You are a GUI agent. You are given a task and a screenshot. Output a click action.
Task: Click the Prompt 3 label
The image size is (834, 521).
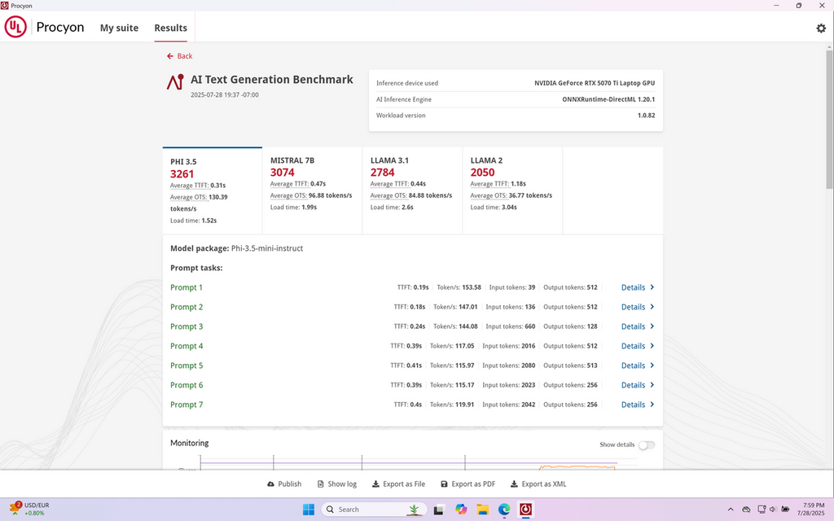pyautogui.click(x=187, y=326)
